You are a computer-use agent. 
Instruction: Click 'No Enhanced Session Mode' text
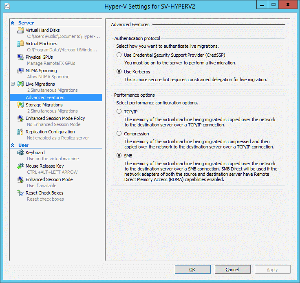point(54,124)
